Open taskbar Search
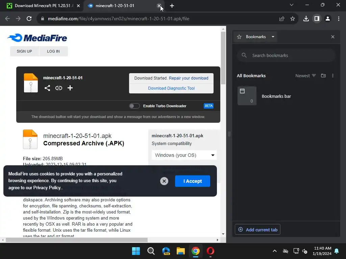The image size is (346, 259). point(151,251)
